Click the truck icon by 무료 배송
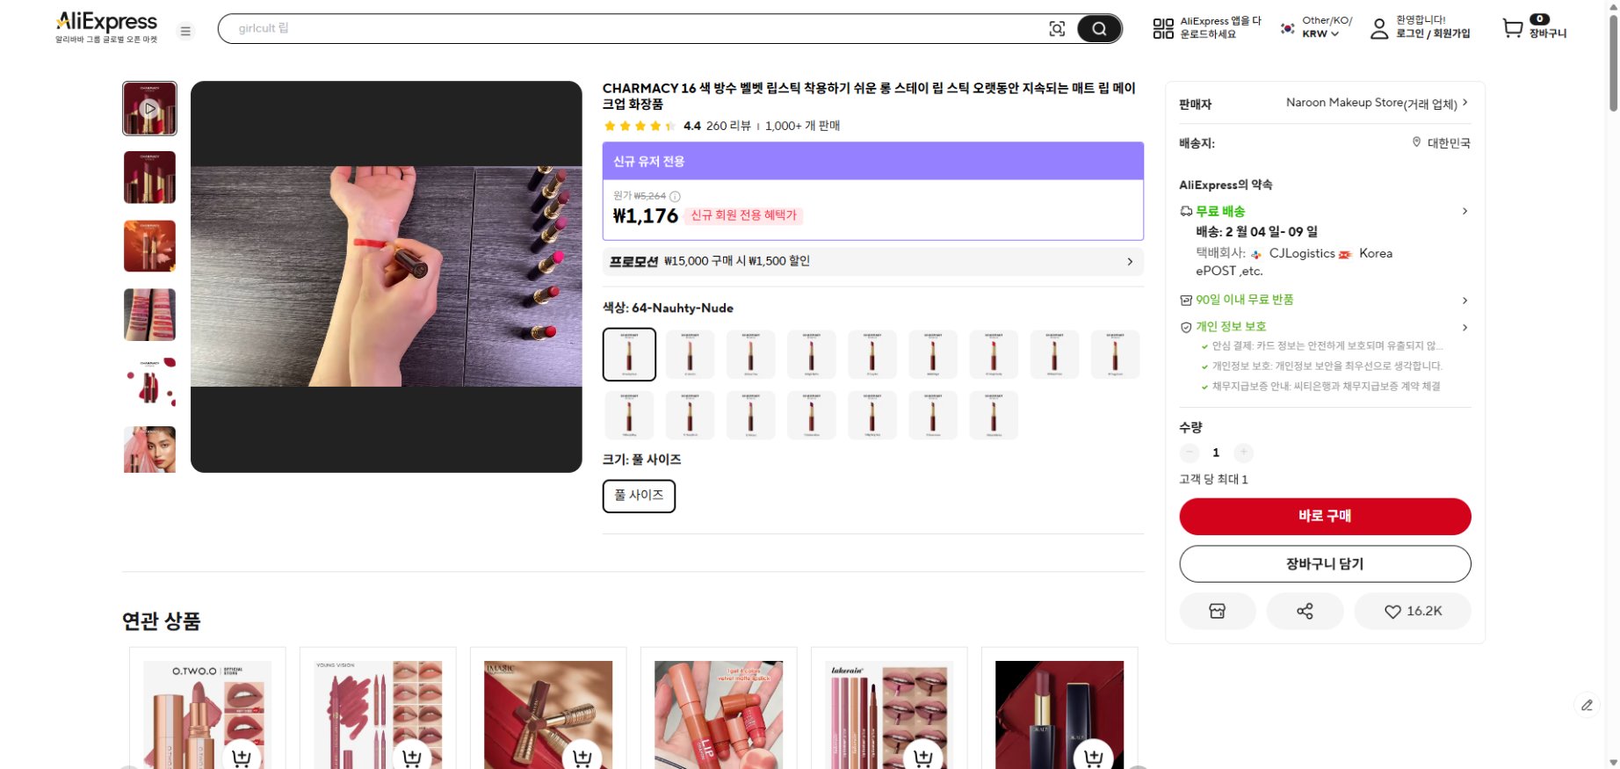Image resolution: width=1620 pixels, height=769 pixels. (1186, 211)
